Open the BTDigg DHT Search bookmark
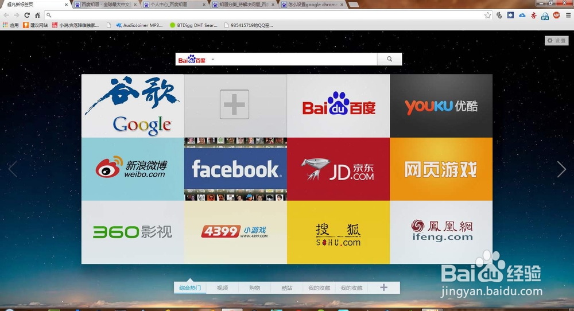The height and width of the screenshot is (311, 574). 193,25
